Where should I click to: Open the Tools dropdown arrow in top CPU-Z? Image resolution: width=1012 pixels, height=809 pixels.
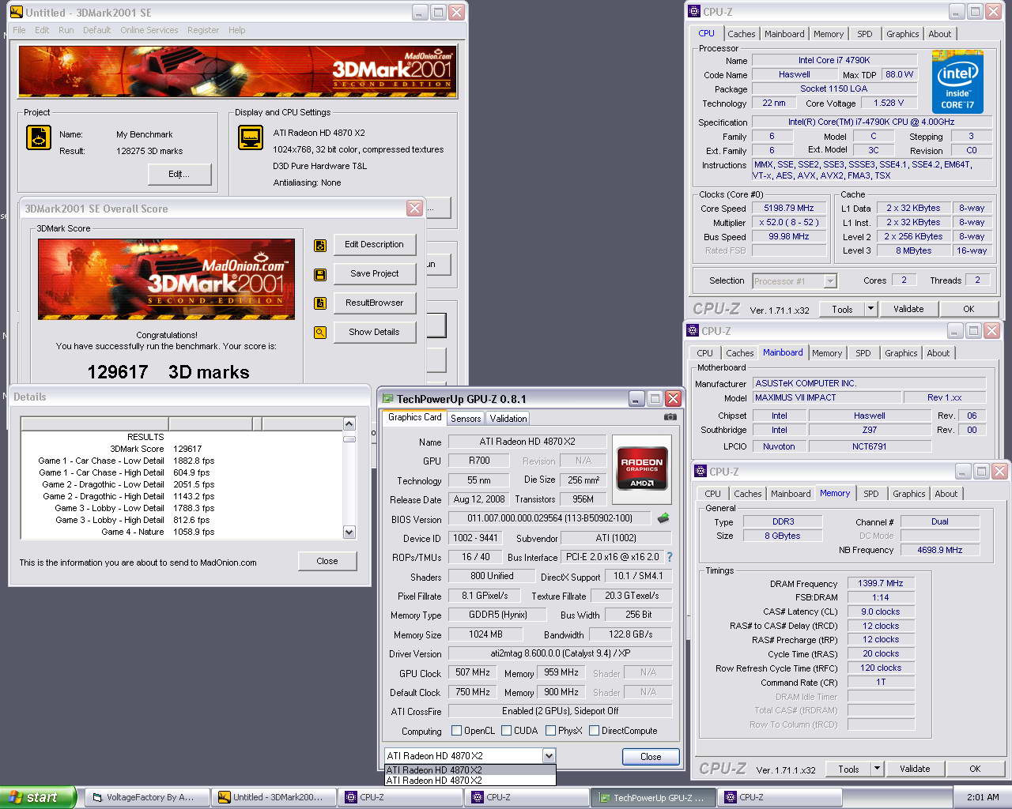coord(870,309)
